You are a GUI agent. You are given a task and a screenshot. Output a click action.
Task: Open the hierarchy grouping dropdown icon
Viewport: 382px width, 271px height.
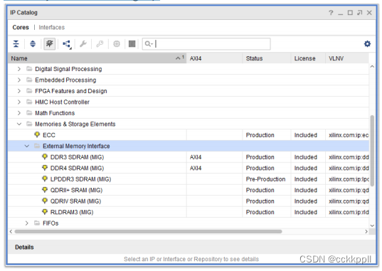[67, 44]
